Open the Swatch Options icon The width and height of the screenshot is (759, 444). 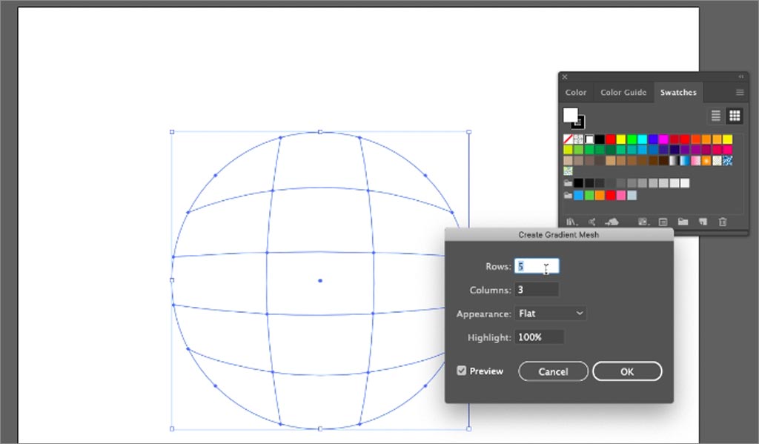(x=663, y=221)
